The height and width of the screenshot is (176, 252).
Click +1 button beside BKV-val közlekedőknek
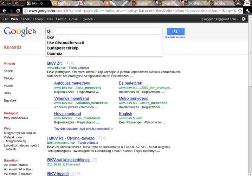click(94, 160)
